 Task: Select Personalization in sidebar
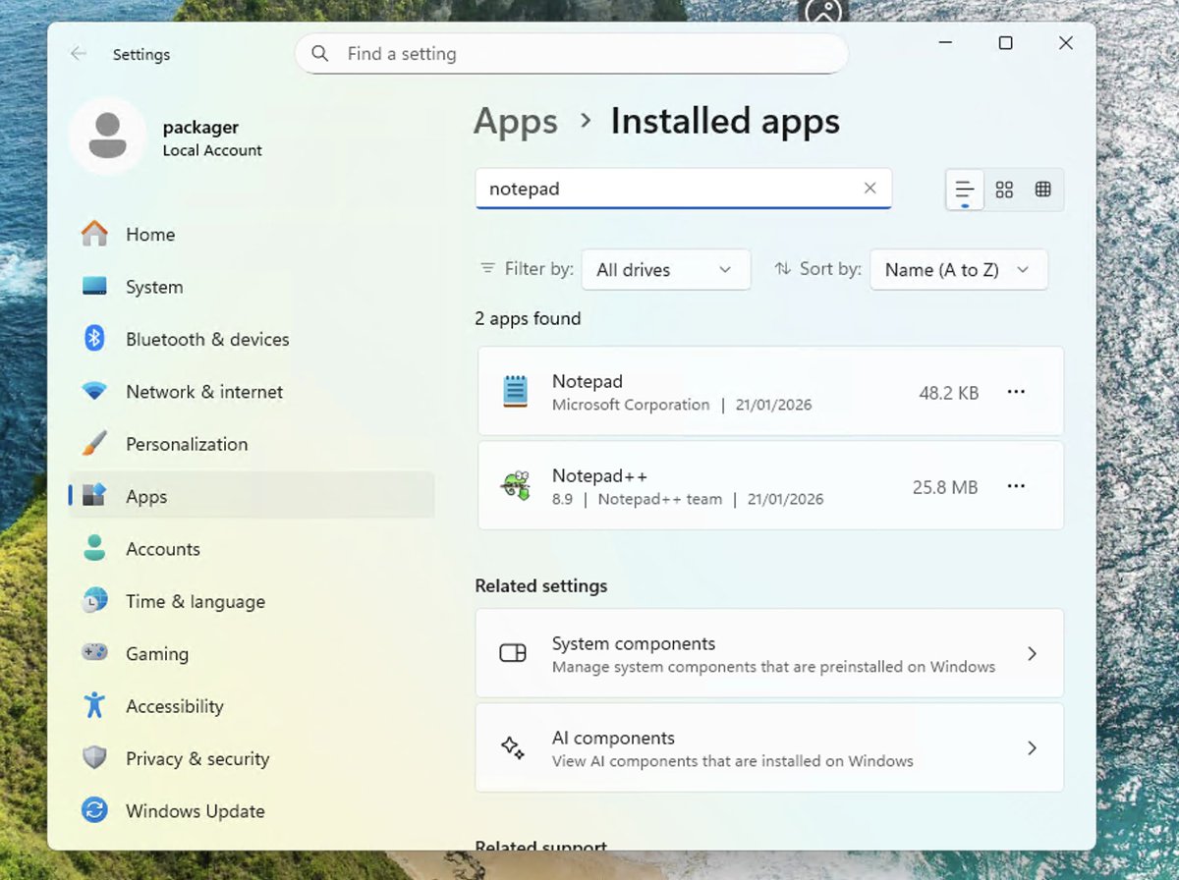click(252, 444)
